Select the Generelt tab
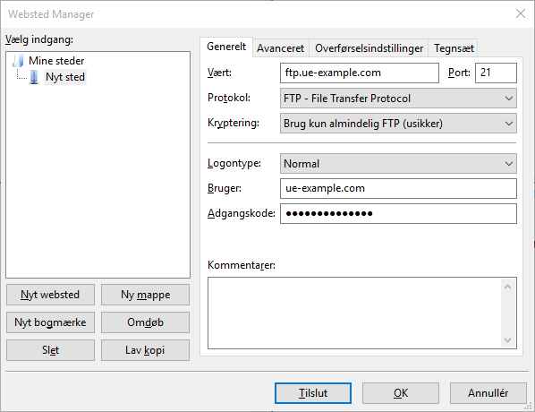 (x=226, y=47)
